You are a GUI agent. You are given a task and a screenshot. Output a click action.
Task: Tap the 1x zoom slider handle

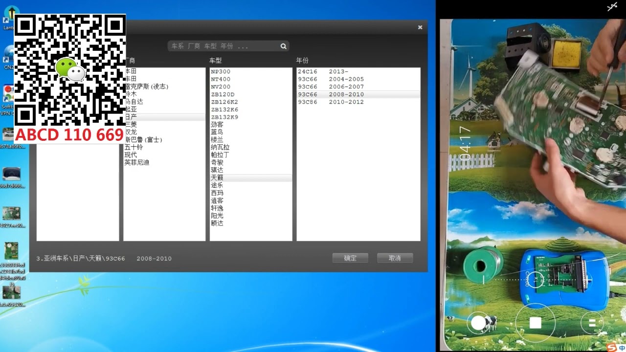[x=536, y=279]
